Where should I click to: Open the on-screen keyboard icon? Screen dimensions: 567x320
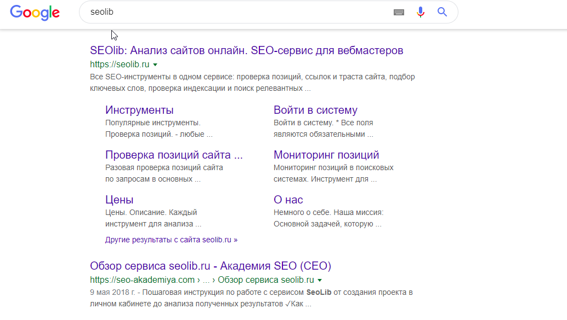[399, 12]
